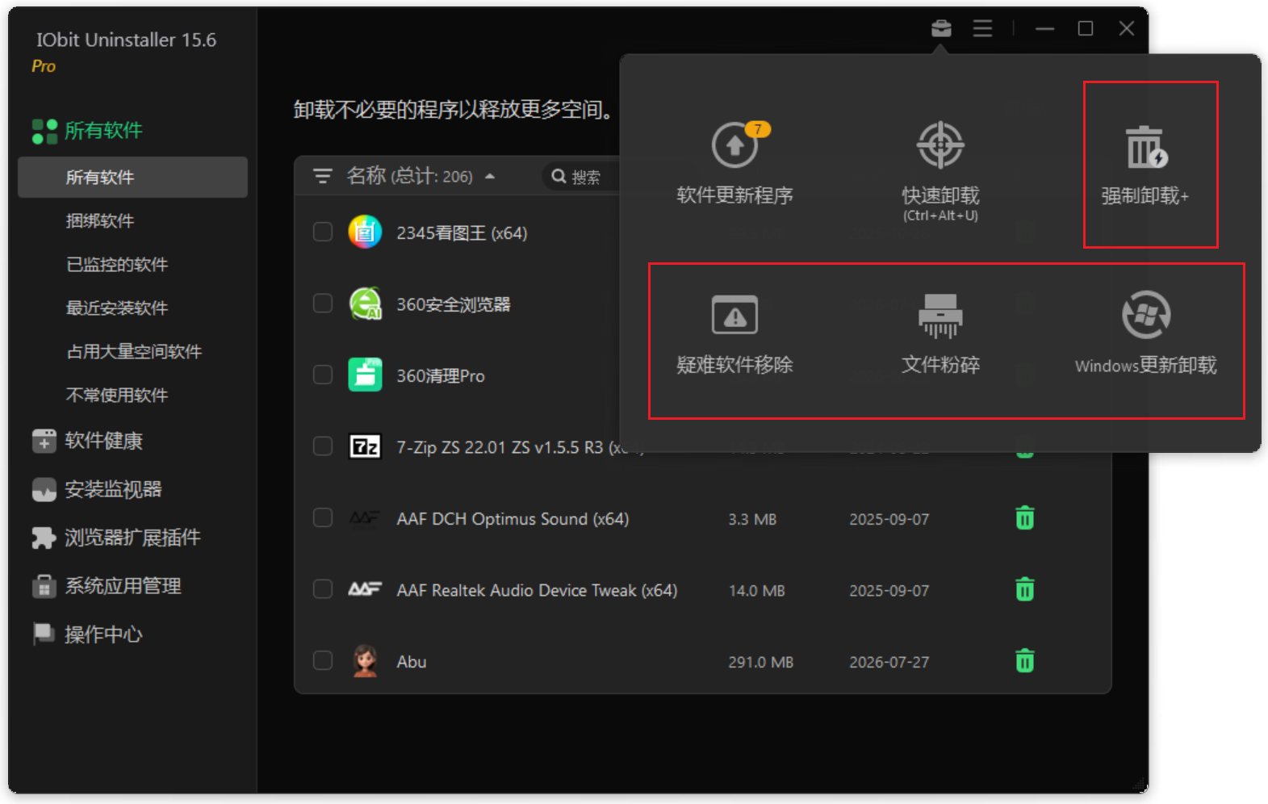Collapse the green 所有软件 sidebar section

tap(87, 130)
